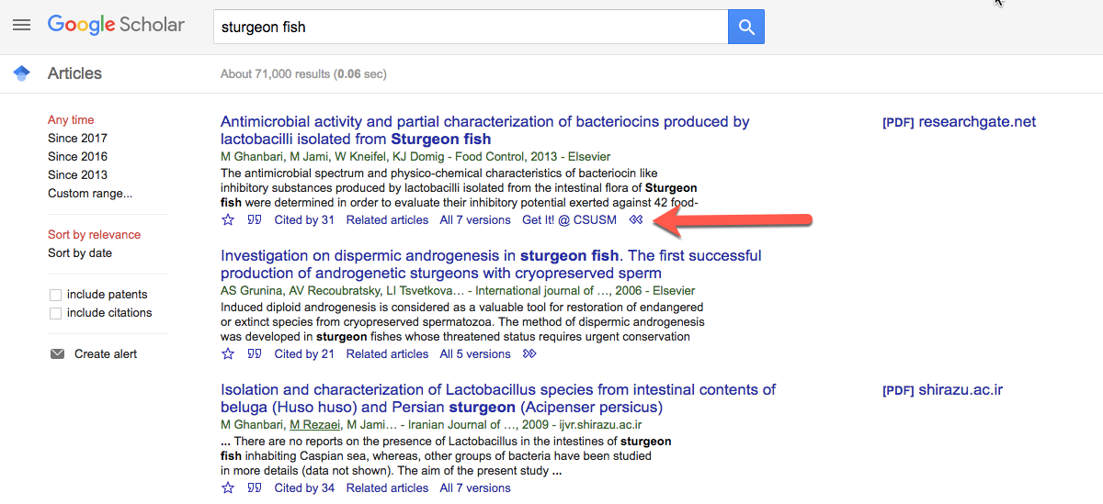
Task: Filter results Since 2017
Action: point(77,139)
